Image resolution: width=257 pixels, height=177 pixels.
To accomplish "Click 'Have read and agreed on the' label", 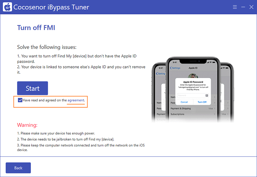I will tap(45, 100).
